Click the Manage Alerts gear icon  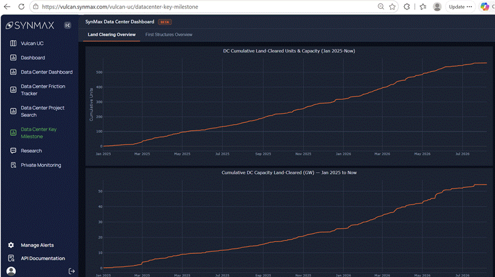(11, 245)
